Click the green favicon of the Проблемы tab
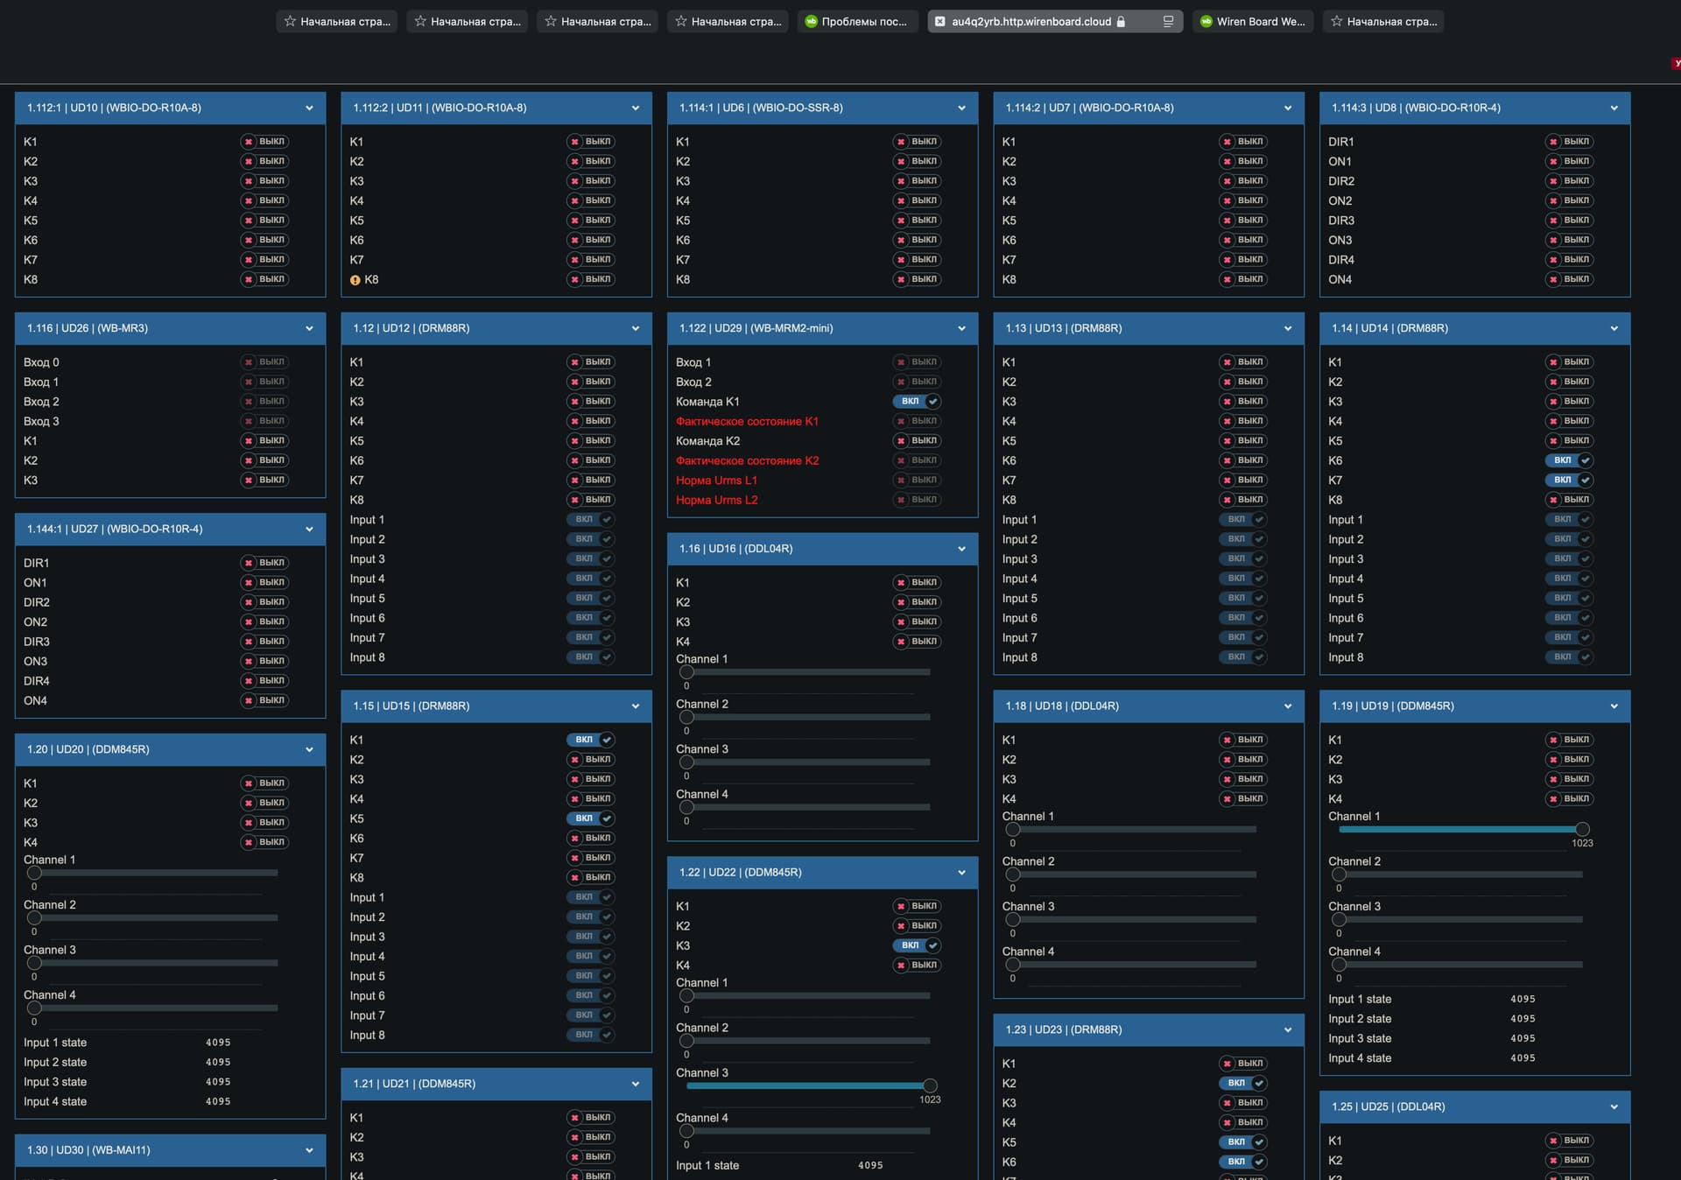The height and width of the screenshot is (1180, 1681). (811, 22)
